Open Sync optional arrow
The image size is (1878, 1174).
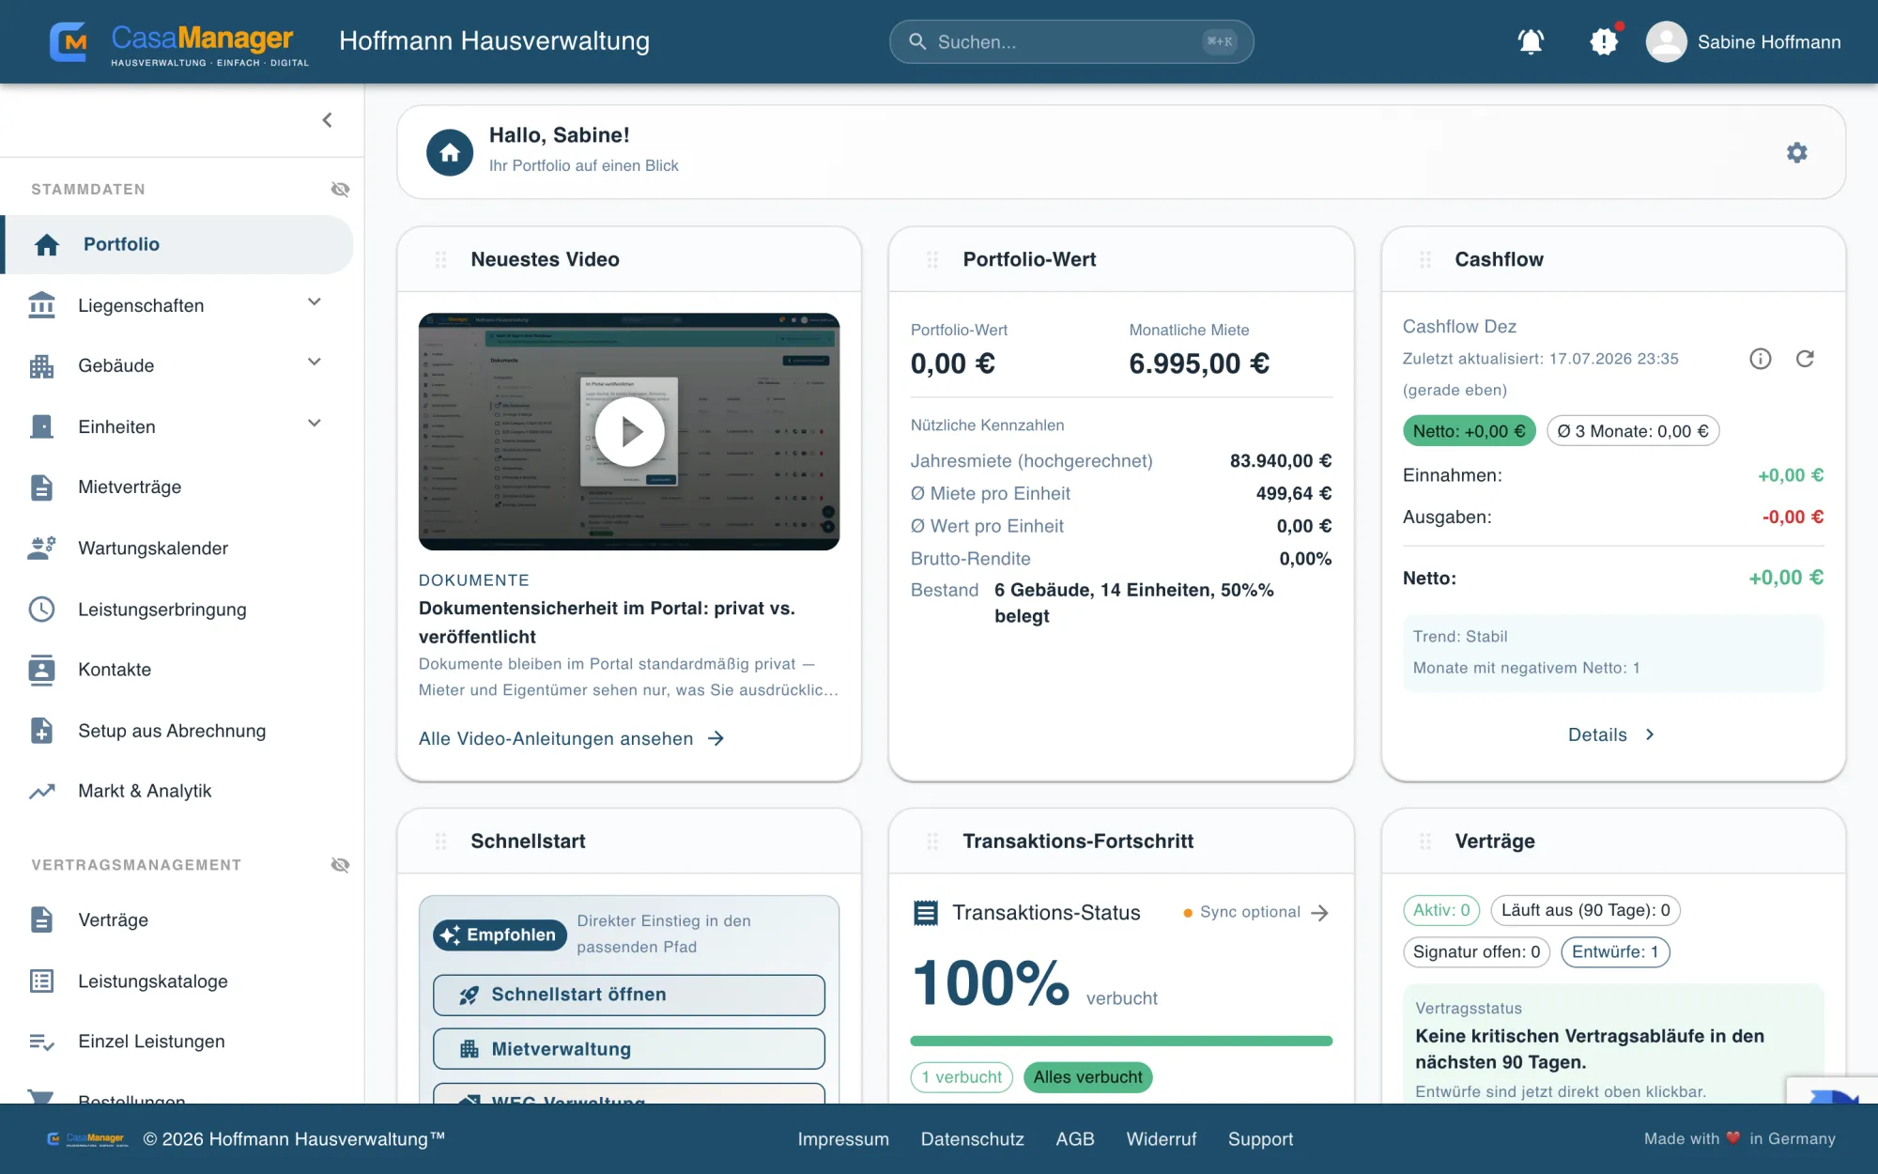[1319, 913]
